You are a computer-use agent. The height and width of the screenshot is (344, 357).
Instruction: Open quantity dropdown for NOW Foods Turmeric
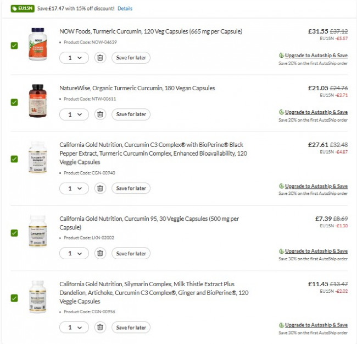pos(74,57)
